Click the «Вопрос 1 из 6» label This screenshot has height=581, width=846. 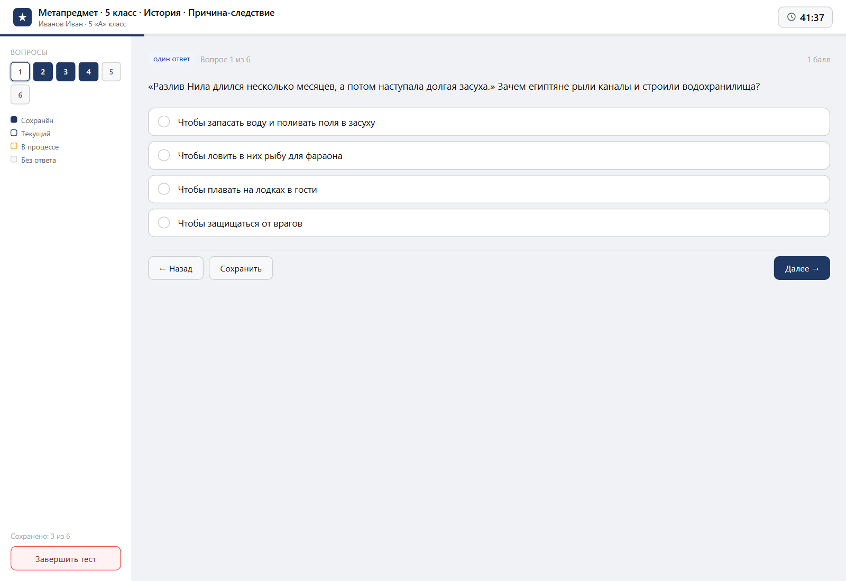(x=225, y=60)
